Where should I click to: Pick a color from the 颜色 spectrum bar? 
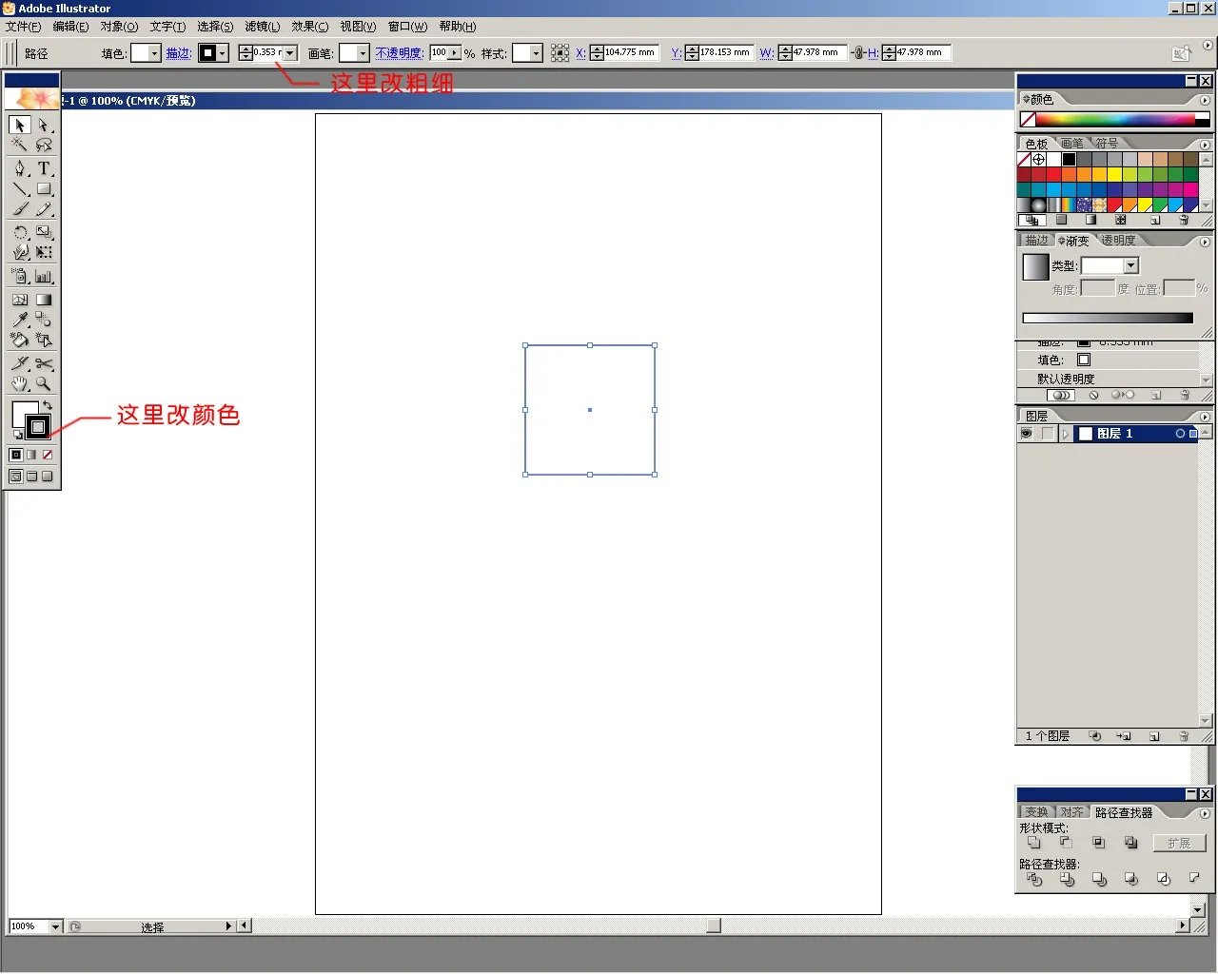[x=1113, y=119]
